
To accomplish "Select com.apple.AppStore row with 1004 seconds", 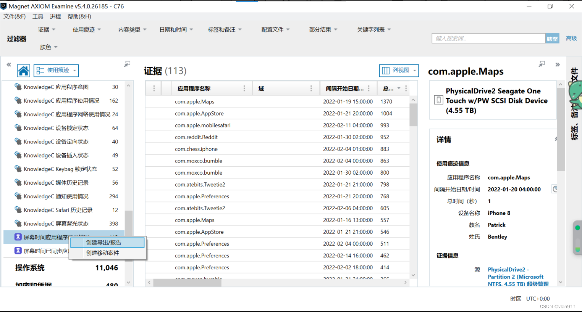I will (277, 114).
